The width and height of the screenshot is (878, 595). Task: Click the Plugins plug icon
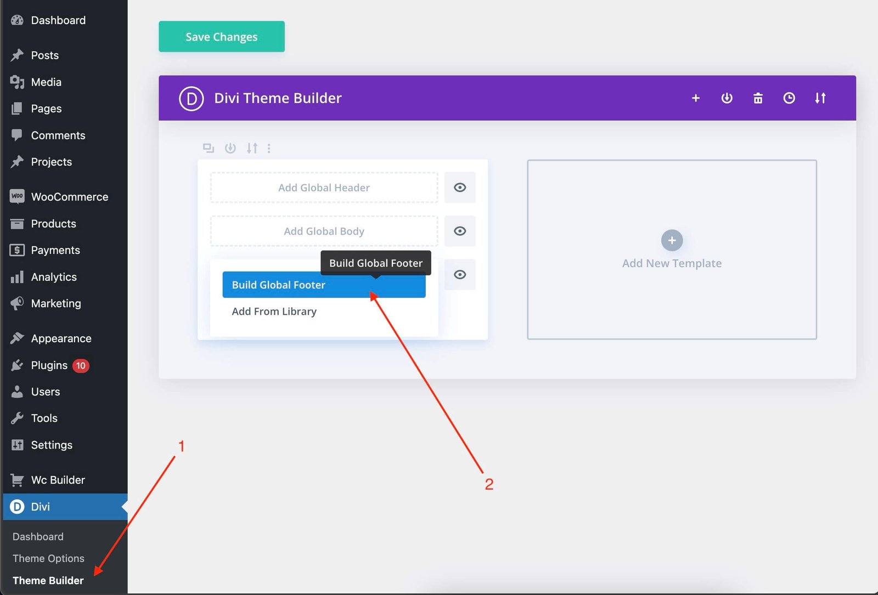click(17, 365)
